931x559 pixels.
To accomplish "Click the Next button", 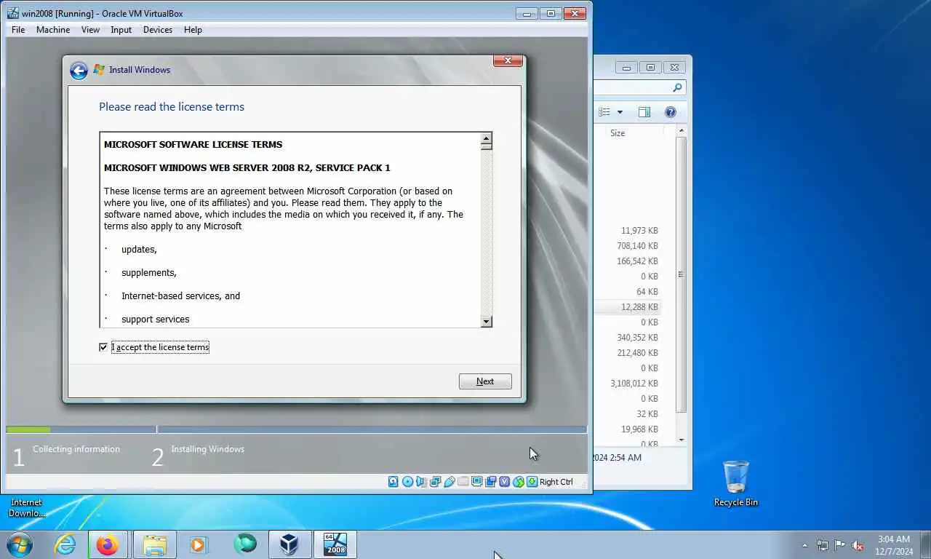I will point(485,381).
